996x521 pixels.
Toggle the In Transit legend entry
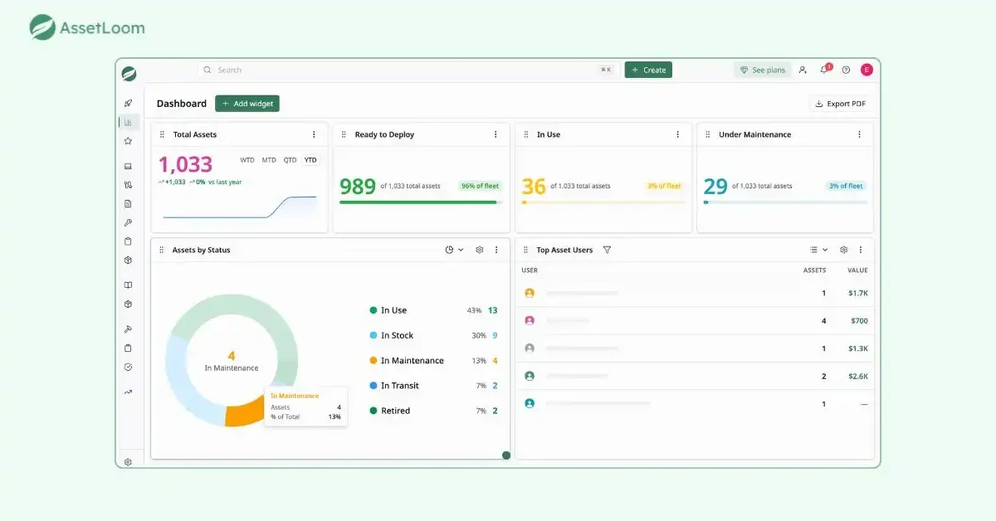pos(433,385)
